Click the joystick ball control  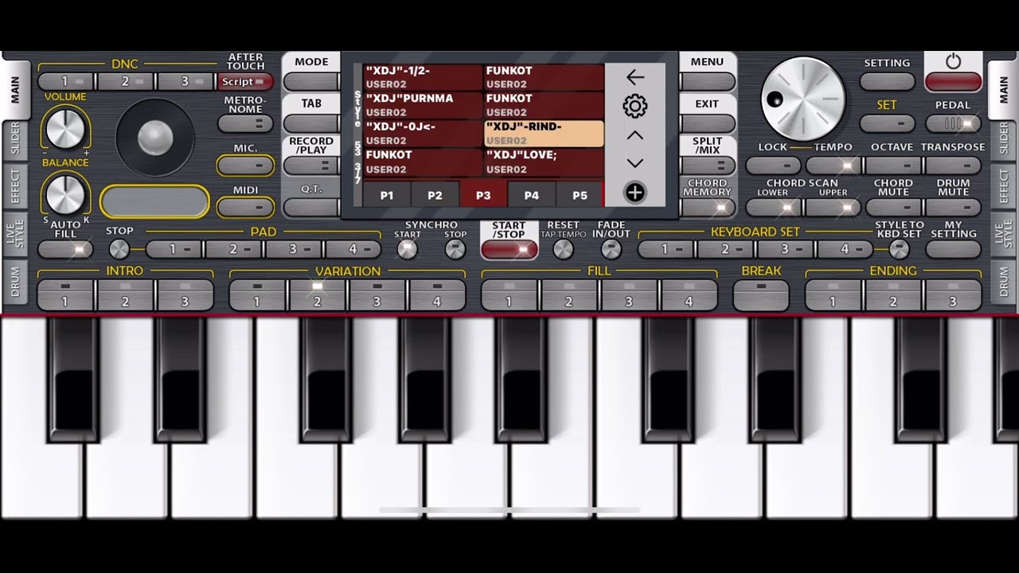click(155, 138)
